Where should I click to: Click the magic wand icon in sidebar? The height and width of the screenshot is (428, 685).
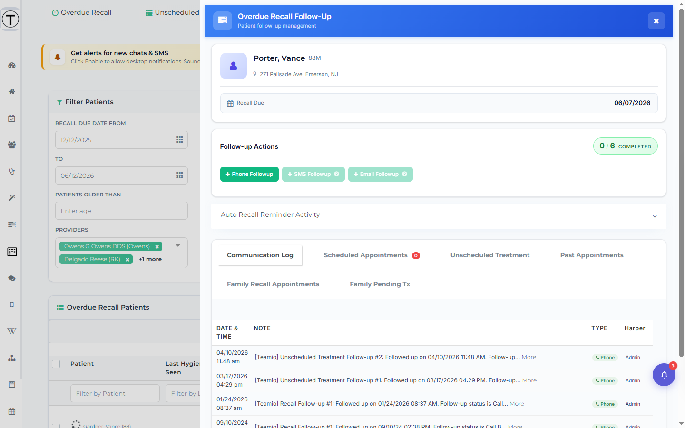[x=12, y=198]
